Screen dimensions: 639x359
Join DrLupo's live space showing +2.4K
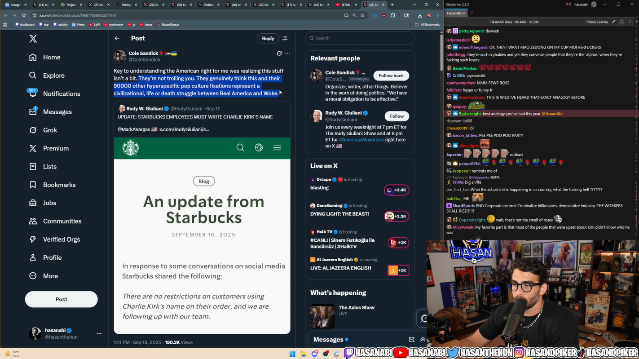(x=397, y=190)
